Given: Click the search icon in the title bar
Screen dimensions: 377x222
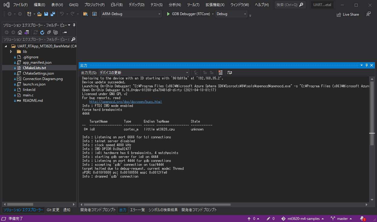Looking at the screenshot, I should tap(301, 5).
